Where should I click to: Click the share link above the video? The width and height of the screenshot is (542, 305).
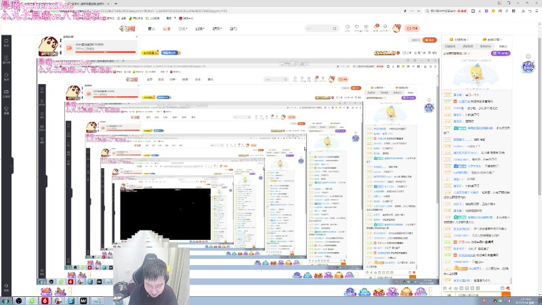point(409,53)
